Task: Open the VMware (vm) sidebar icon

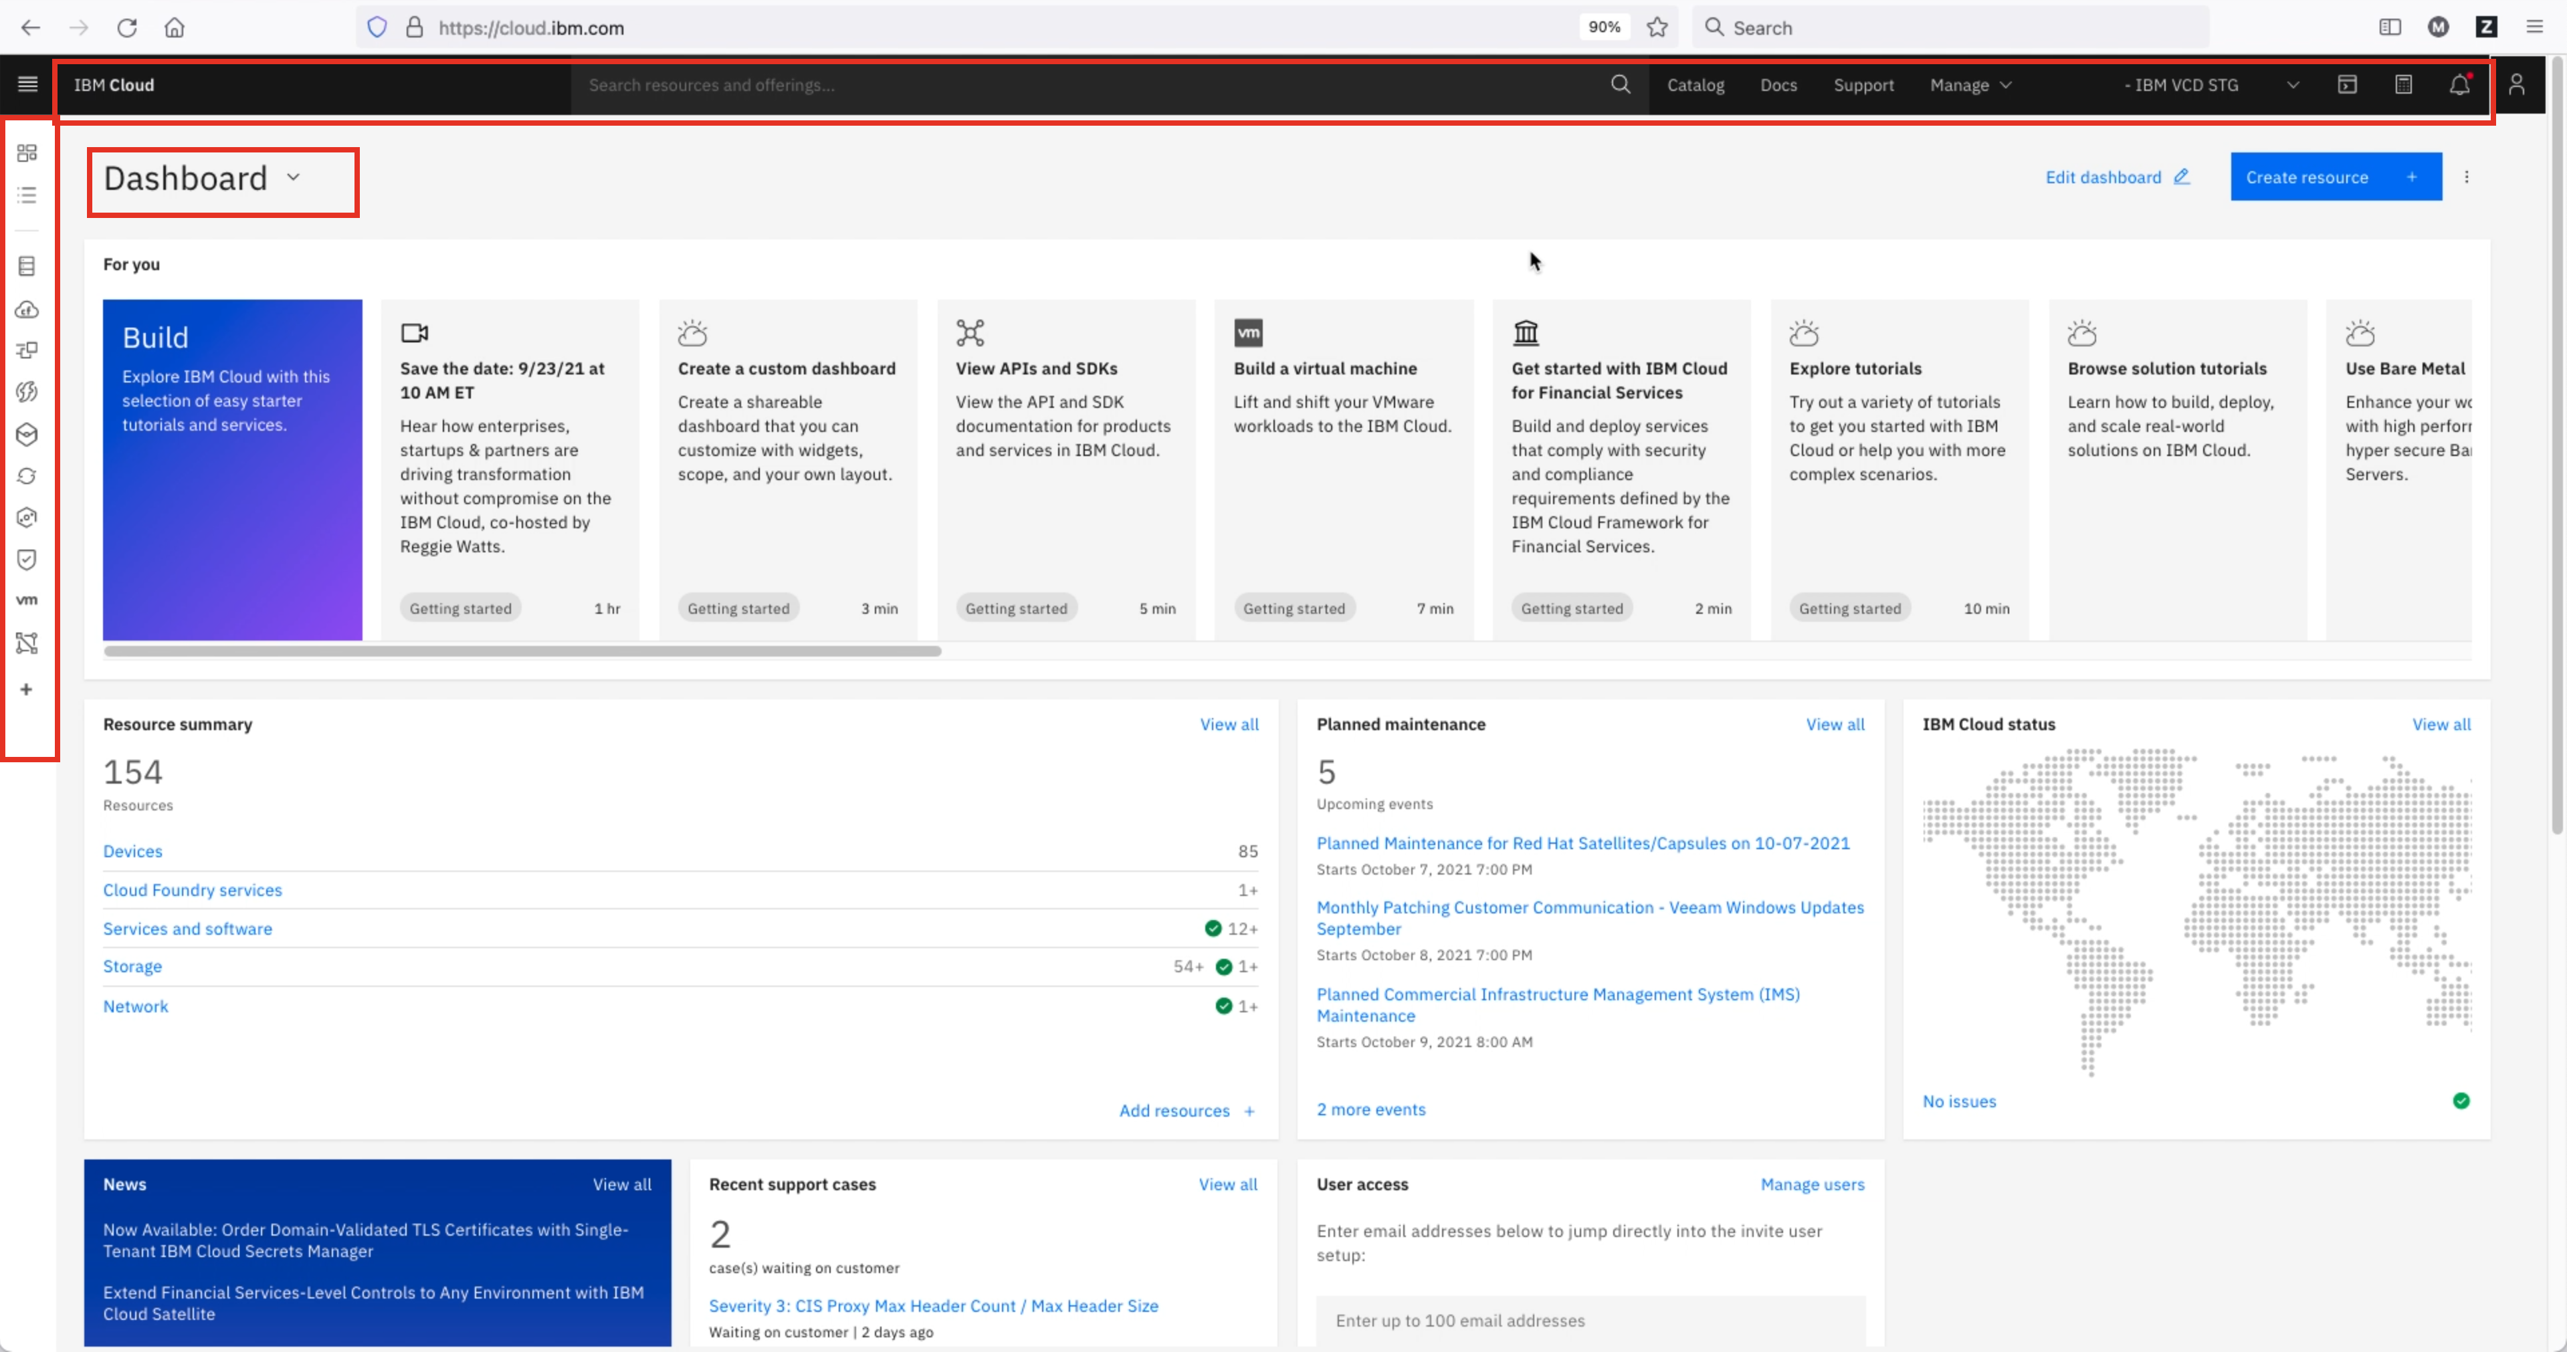Action: 27,600
